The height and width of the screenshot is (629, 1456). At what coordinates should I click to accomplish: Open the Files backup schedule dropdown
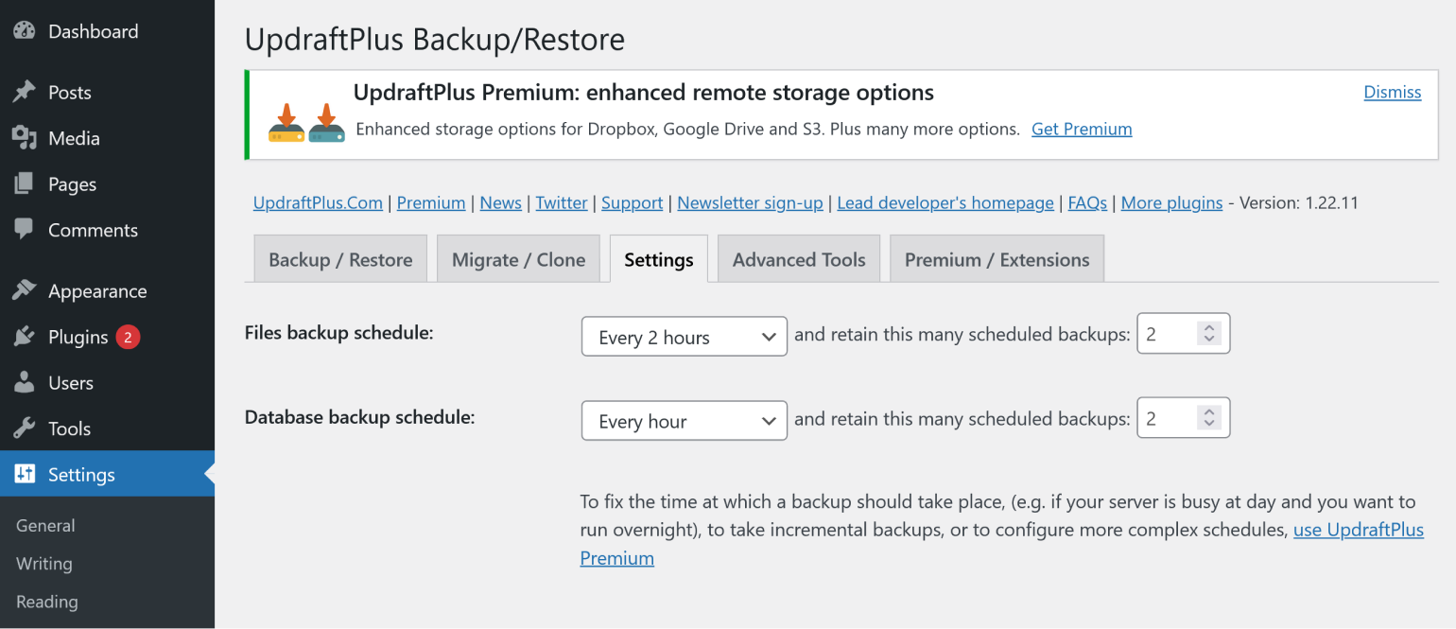[x=685, y=337]
